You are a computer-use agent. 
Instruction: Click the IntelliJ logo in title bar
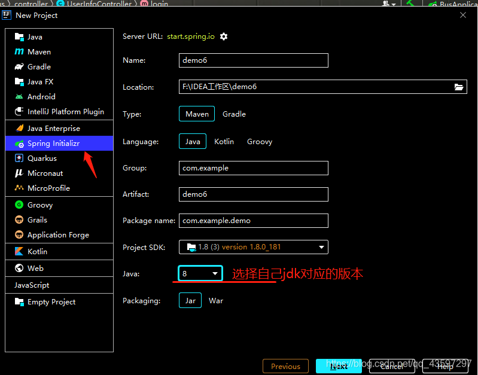[x=7, y=15]
